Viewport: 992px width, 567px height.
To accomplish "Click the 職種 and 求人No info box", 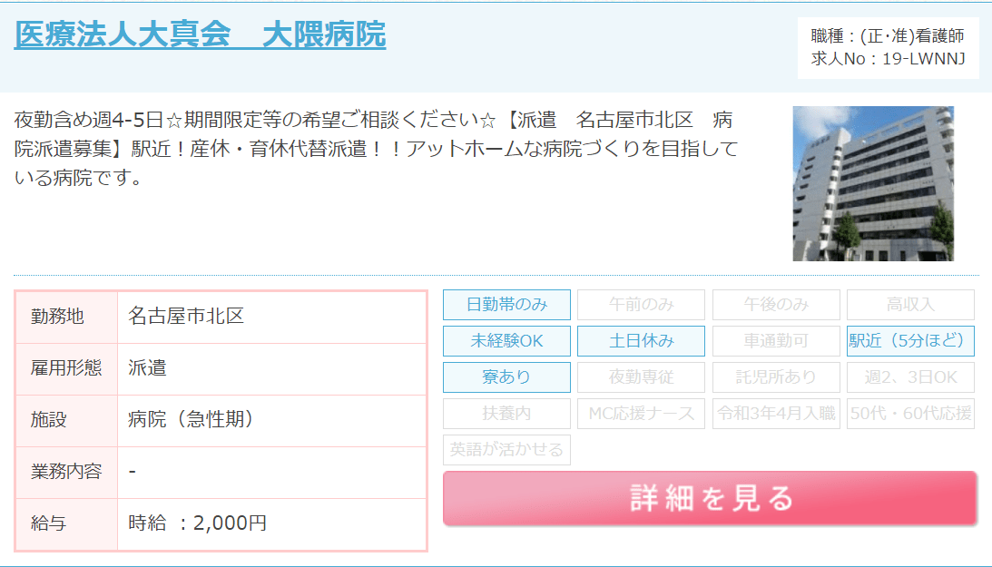I will (888, 48).
